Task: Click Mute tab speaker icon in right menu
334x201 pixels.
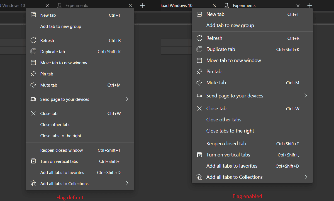Action: (x=199, y=83)
